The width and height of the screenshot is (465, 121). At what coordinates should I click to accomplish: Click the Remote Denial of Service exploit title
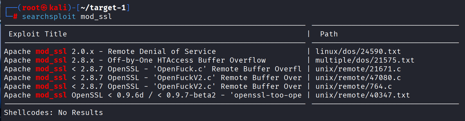pyautogui.click(x=162, y=51)
